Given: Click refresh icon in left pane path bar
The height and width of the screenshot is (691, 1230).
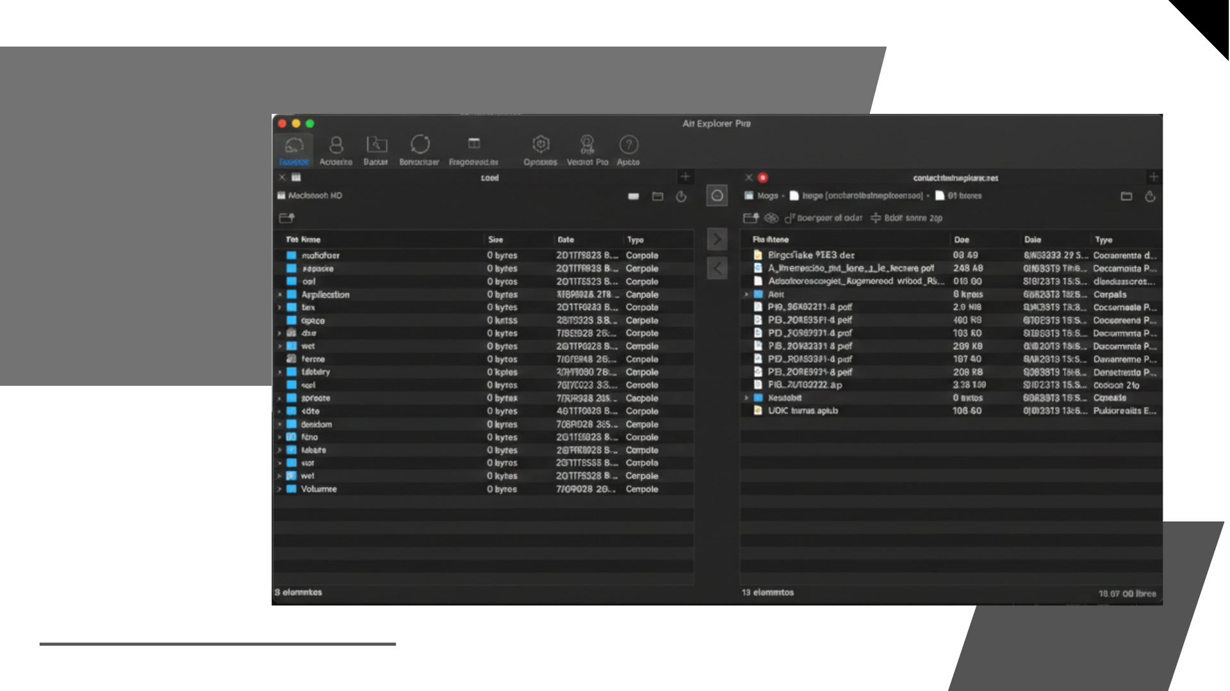Looking at the screenshot, I should pyautogui.click(x=681, y=196).
